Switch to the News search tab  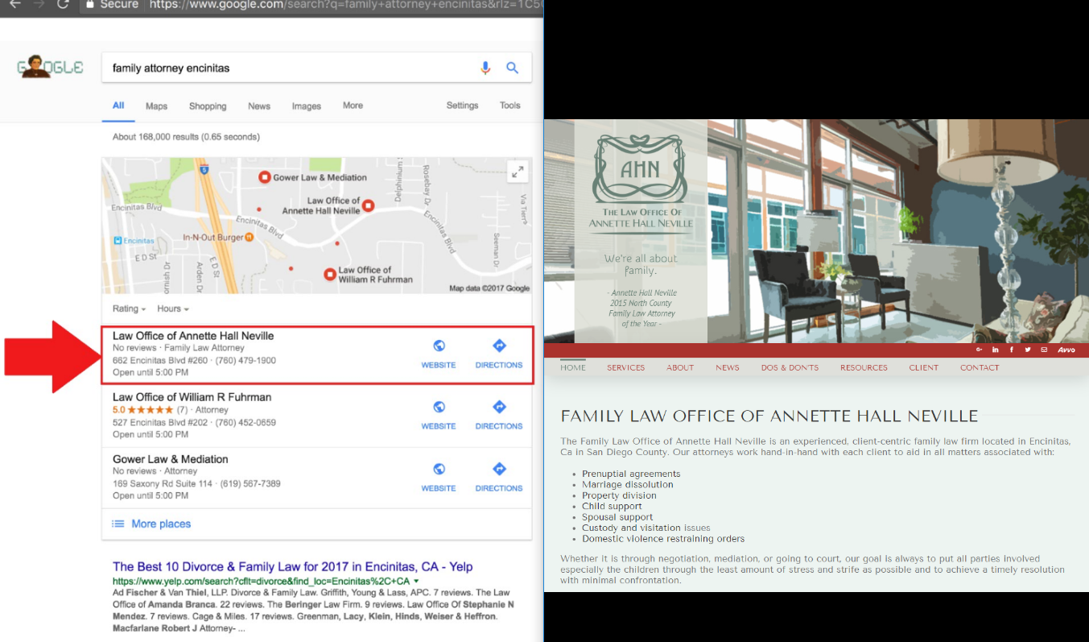pos(259,106)
